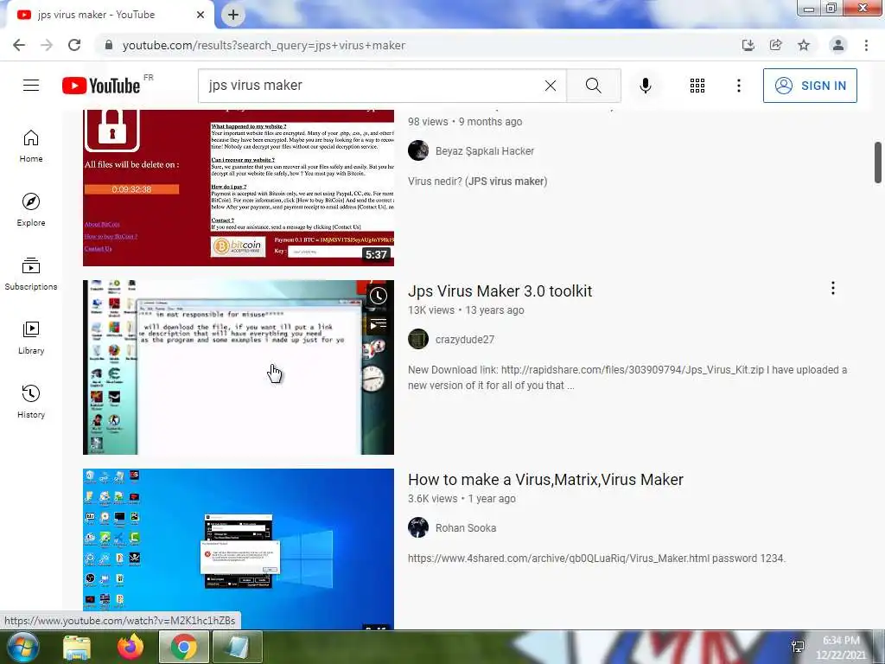
Task: Click the voice search microphone
Action: [645, 86]
